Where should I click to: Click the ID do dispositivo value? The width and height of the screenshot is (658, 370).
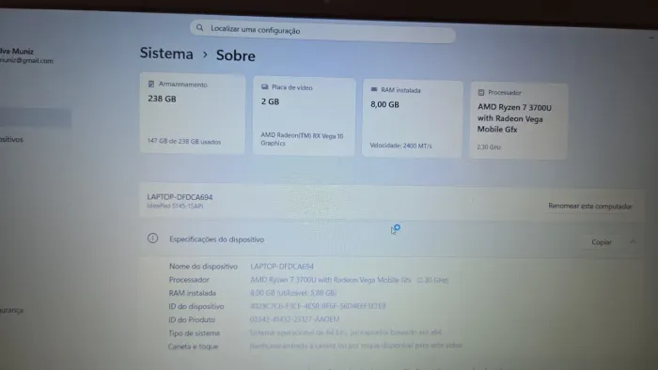(x=318, y=306)
